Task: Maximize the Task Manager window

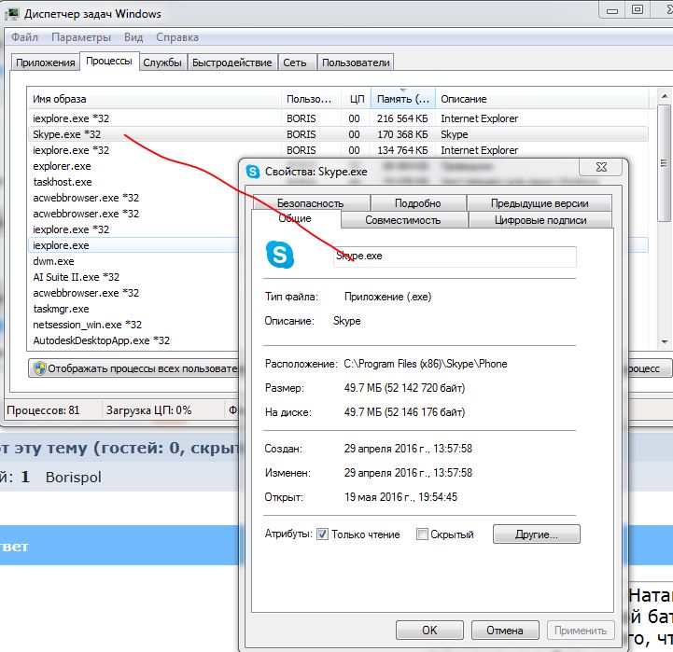Action: point(638,10)
